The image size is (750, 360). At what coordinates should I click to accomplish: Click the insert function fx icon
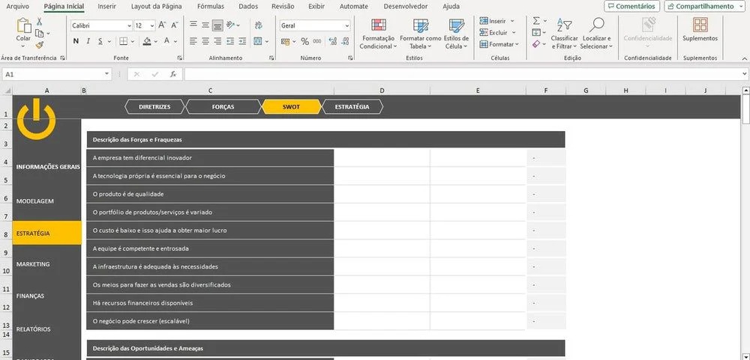tap(173, 75)
